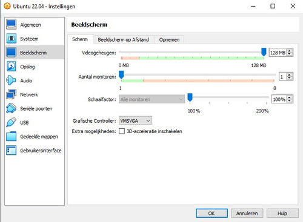The width and height of the screenshot is (303, 222).
Task: Select Gedeelde mappen label in sidebar
Action: point(39,137)
